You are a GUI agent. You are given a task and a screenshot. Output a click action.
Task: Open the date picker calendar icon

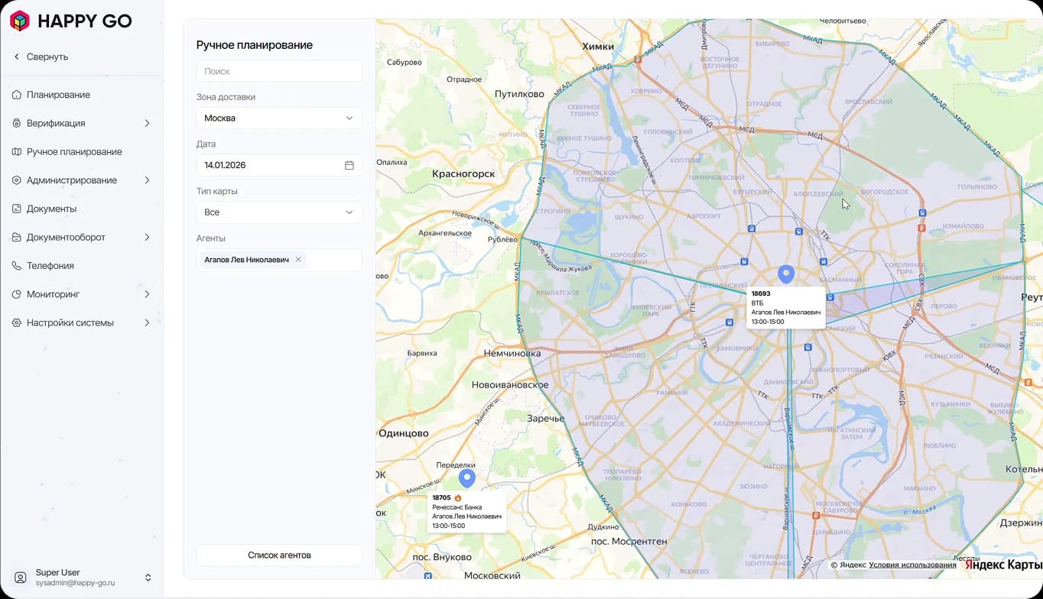point(349,165)
